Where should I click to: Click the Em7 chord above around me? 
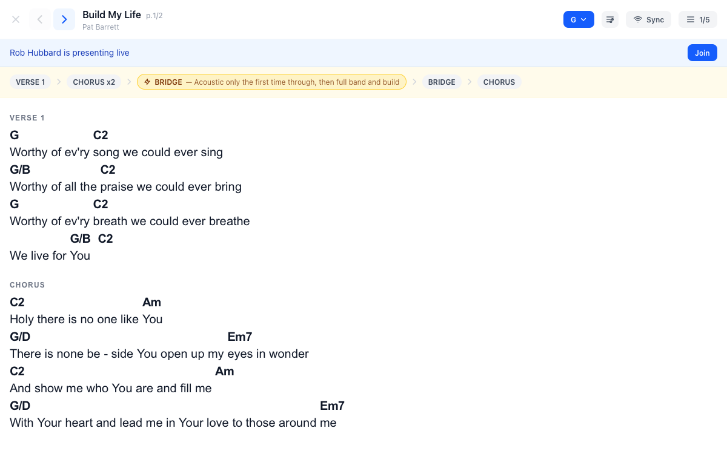tap(332, 406)
